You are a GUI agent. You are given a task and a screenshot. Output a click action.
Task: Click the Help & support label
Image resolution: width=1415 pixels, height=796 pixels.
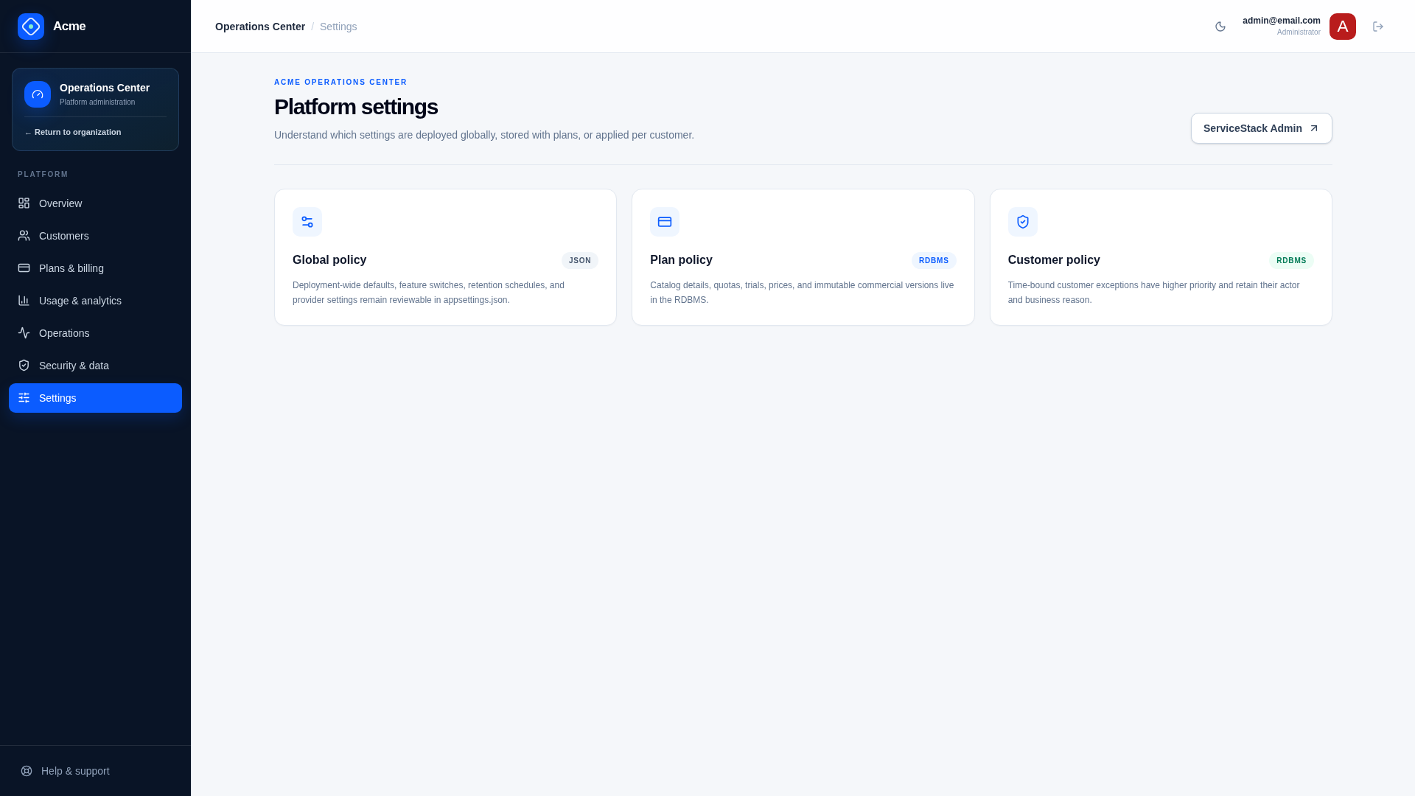coord(75,771)
